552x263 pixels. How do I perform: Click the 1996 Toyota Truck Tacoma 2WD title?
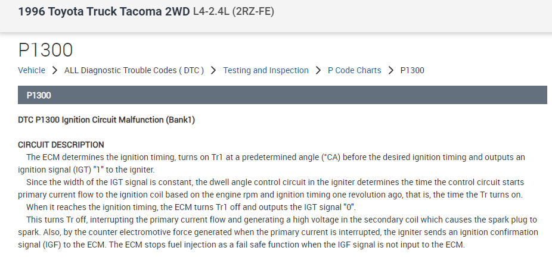[104, 12]
